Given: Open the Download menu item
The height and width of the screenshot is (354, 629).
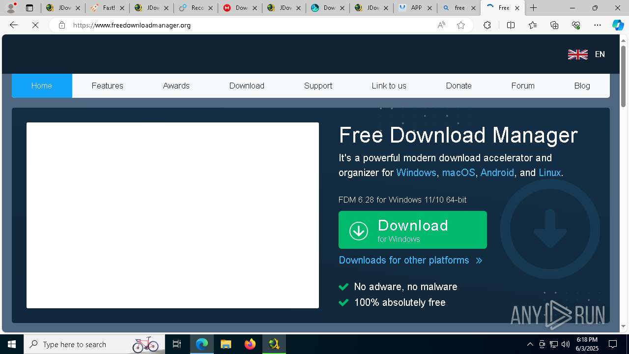Looking at the screenshot, I should [x=247, y=86].
